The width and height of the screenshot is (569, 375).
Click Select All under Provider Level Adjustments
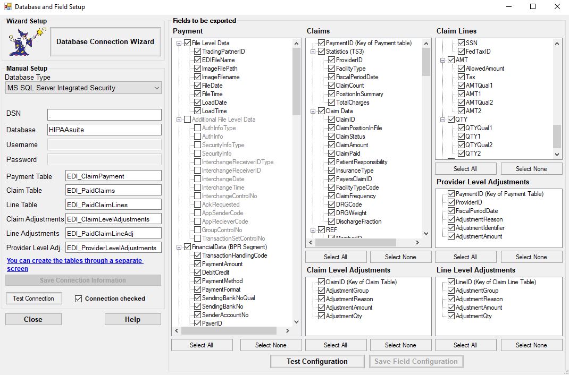(x=466, y=257)
